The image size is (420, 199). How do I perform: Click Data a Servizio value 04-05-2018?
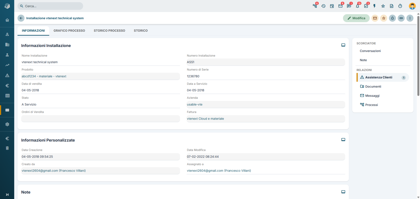(x=266, y=90)
